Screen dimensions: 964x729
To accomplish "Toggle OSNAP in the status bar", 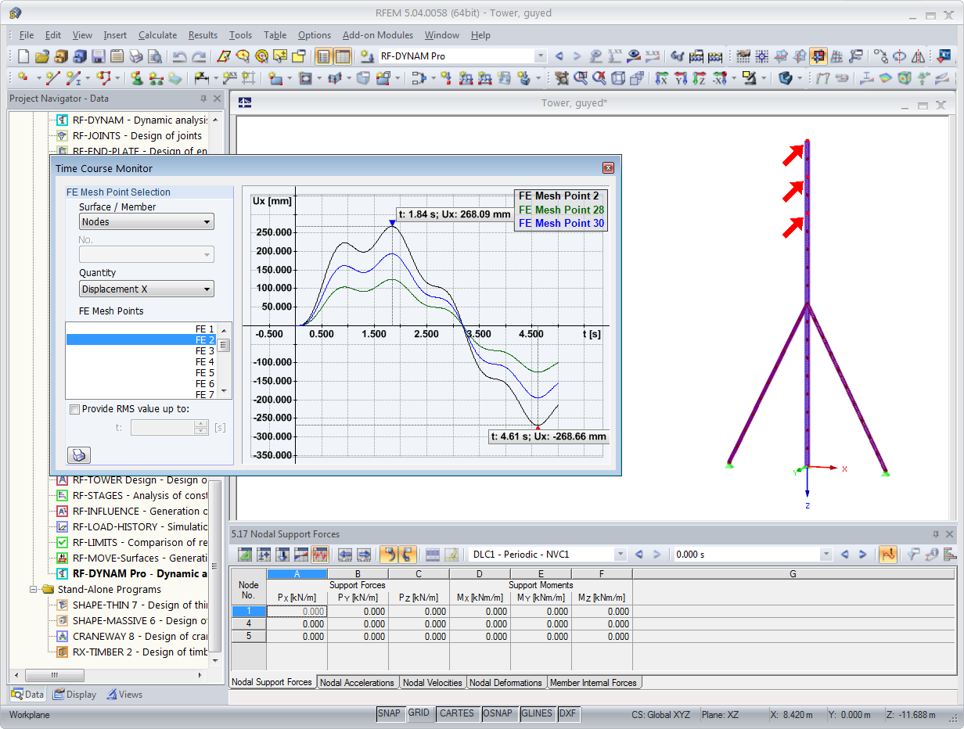I will [498, 713].
